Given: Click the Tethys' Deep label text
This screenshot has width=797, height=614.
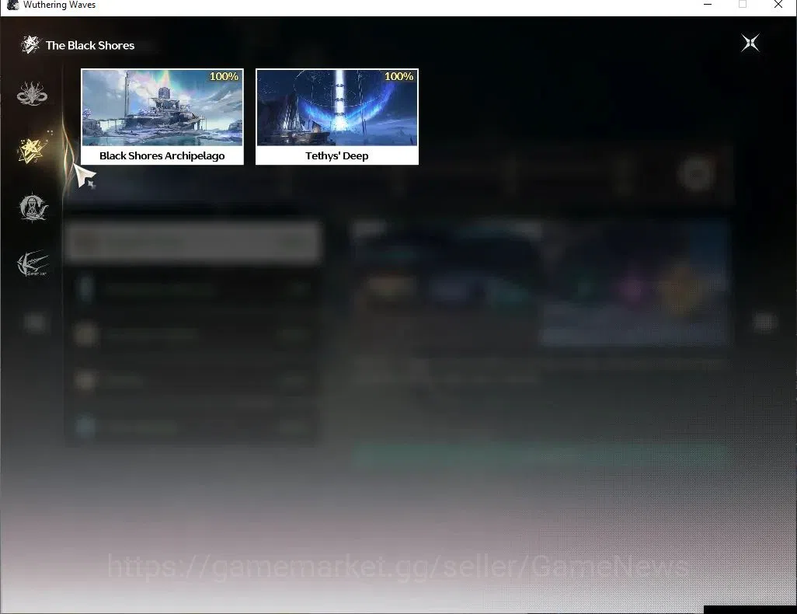Looking at the screenshot, I should click(337, 155).
